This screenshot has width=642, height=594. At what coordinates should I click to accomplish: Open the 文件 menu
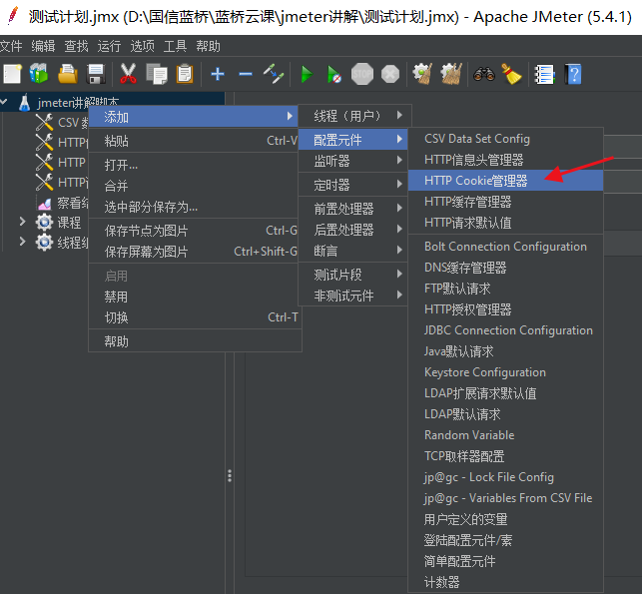pos(11,46)
